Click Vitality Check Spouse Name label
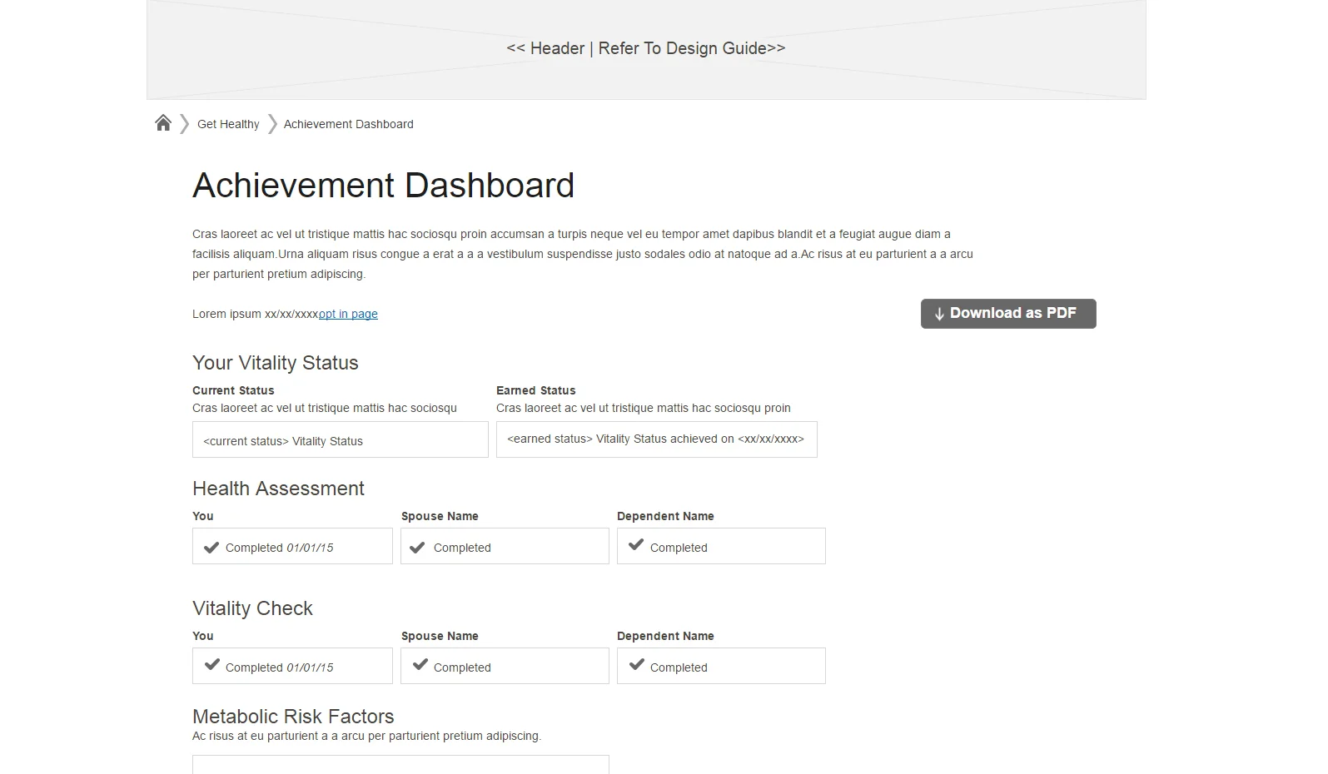Screen dimensions: 1328x774 [x=440, y=636]
